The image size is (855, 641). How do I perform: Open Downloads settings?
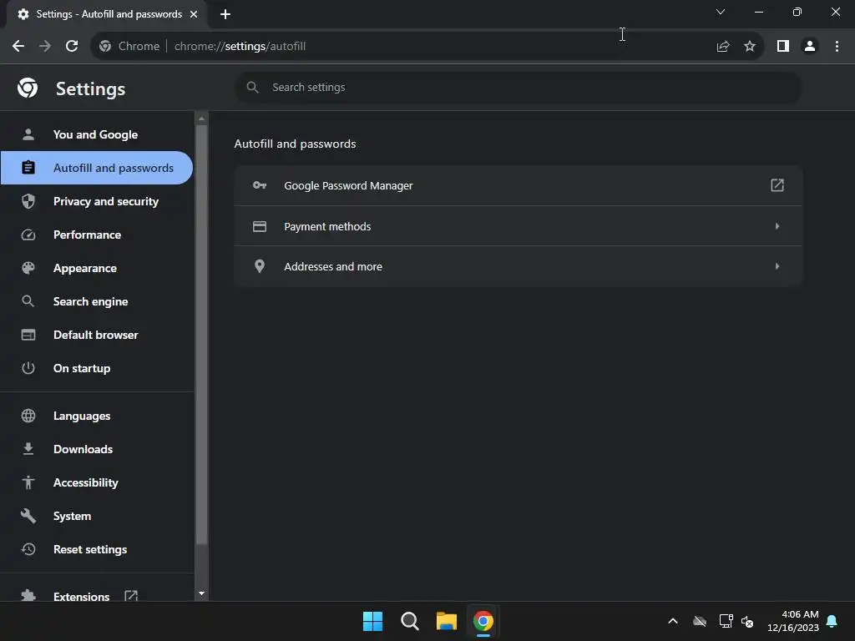(x=97, y=449)
